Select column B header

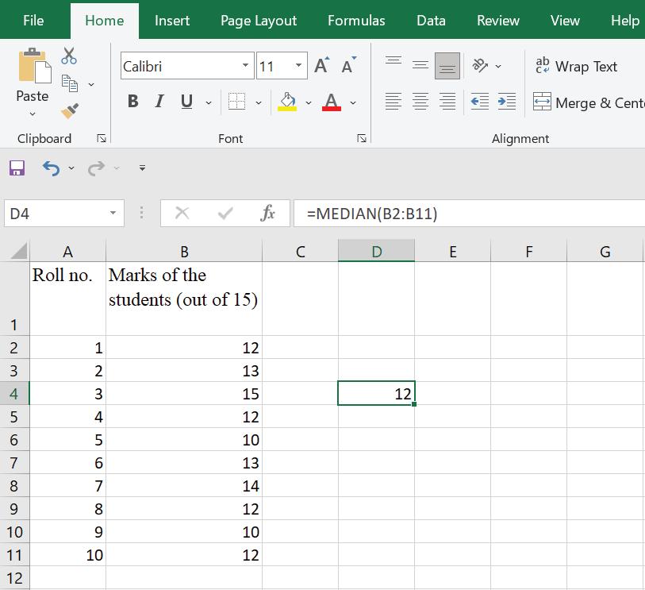pos(184,251)
